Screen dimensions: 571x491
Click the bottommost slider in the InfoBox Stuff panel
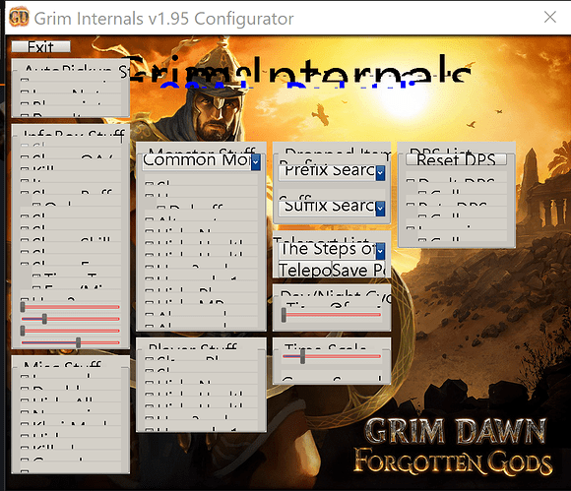click(x=70, y=342)
